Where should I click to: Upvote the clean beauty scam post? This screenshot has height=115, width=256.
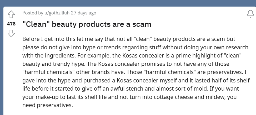pos(11,14)
